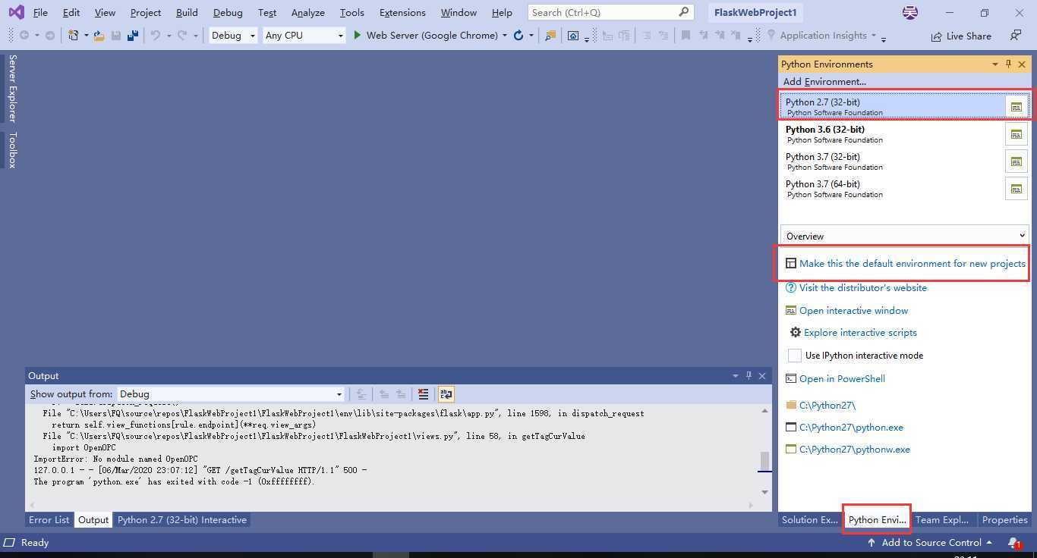This screenshot has height=558, width=1037.
Task: Switch to the Solution Explorer tab
Action: tap(810, 520)
